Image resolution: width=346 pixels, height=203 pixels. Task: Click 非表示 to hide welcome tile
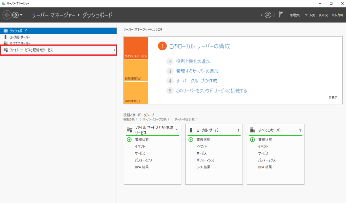coord(333,97)
